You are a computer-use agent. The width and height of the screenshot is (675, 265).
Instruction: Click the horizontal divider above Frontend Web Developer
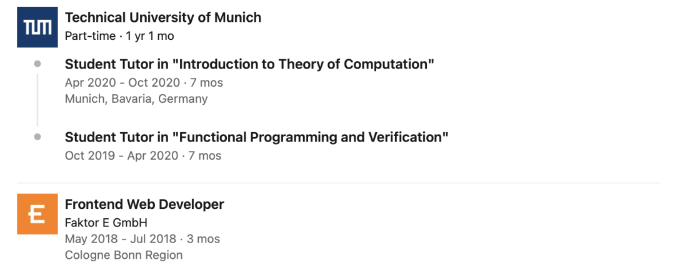point(338,183)
